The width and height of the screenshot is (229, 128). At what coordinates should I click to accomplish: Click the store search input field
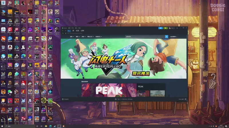click(145, 37)
